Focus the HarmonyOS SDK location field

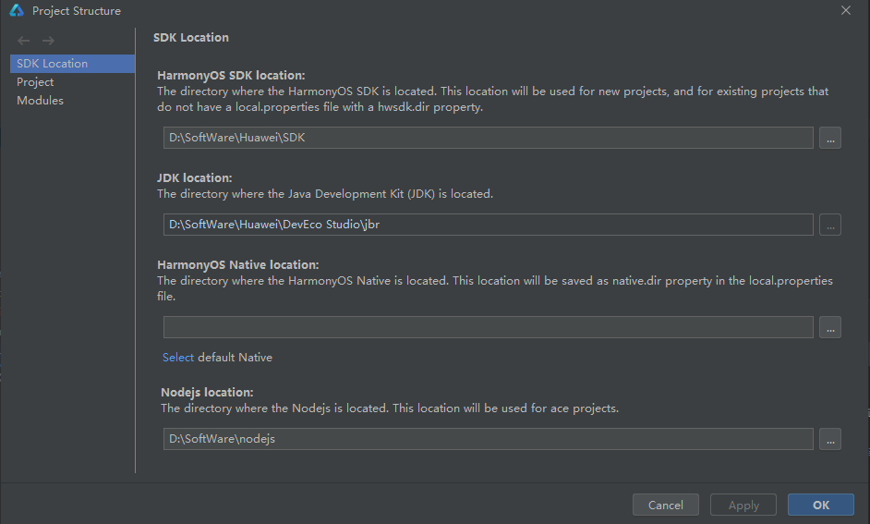pos(489,138)
